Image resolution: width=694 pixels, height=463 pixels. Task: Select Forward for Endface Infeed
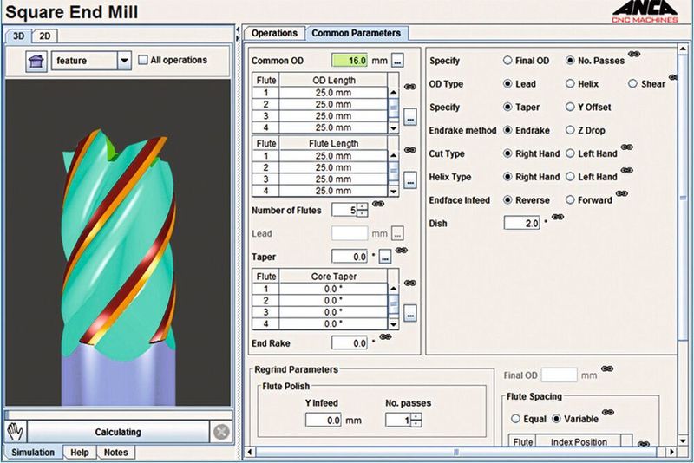(x=570, y=200)
